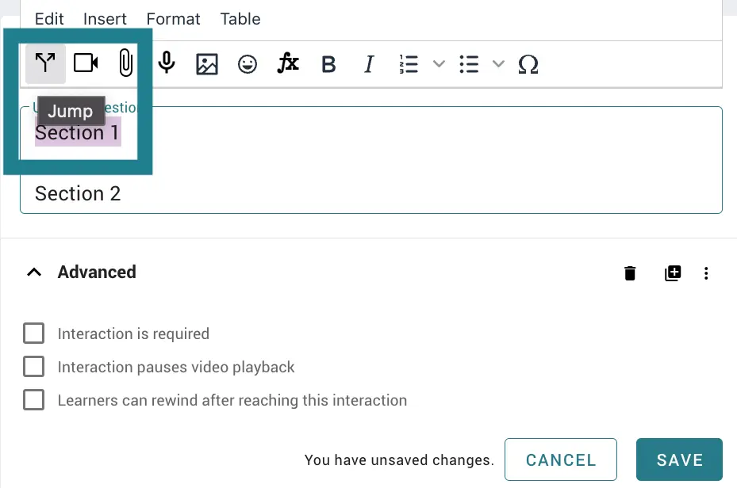Click the Advanced heading label
This screenshot has width=737, height=488.
pyautogui.click(x=97, y=273)
